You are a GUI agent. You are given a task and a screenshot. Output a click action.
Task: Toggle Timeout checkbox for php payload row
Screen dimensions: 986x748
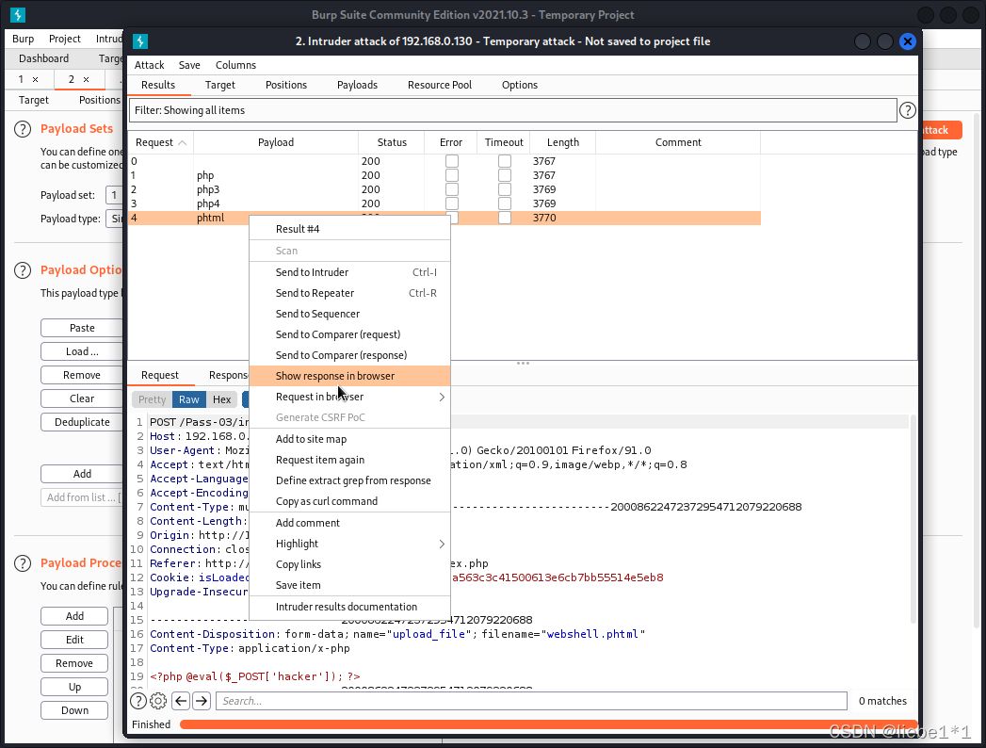(505, 175)
